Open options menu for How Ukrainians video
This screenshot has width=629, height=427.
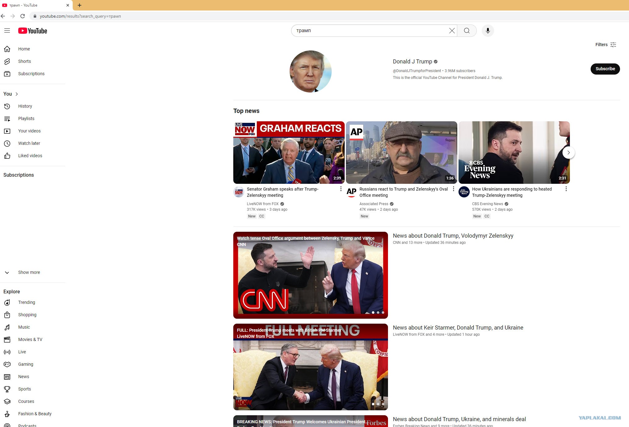(x=566, y=189)
